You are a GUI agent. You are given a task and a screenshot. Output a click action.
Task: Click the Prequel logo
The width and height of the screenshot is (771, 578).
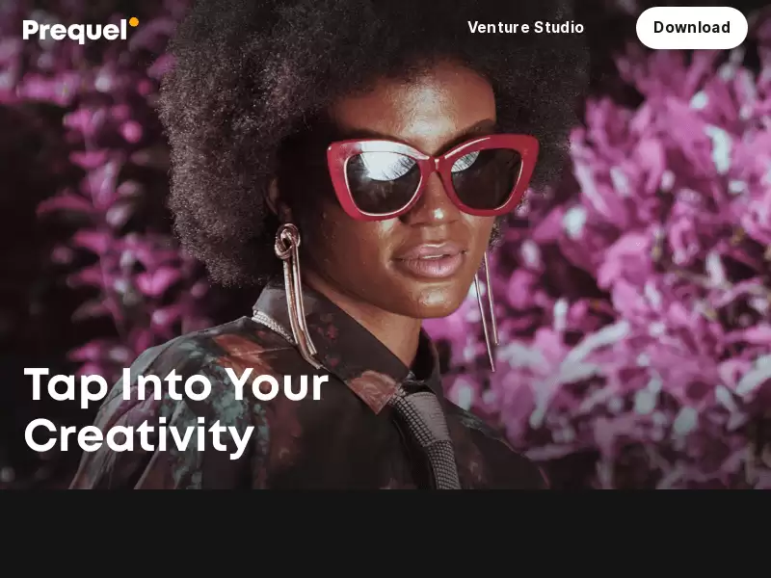click(81, 30)
